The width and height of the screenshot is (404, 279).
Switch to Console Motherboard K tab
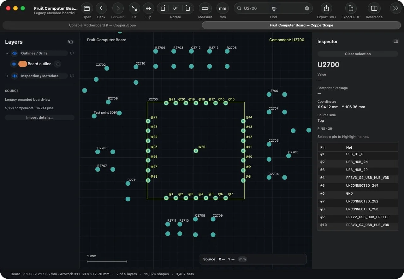[x=102, y=25]
